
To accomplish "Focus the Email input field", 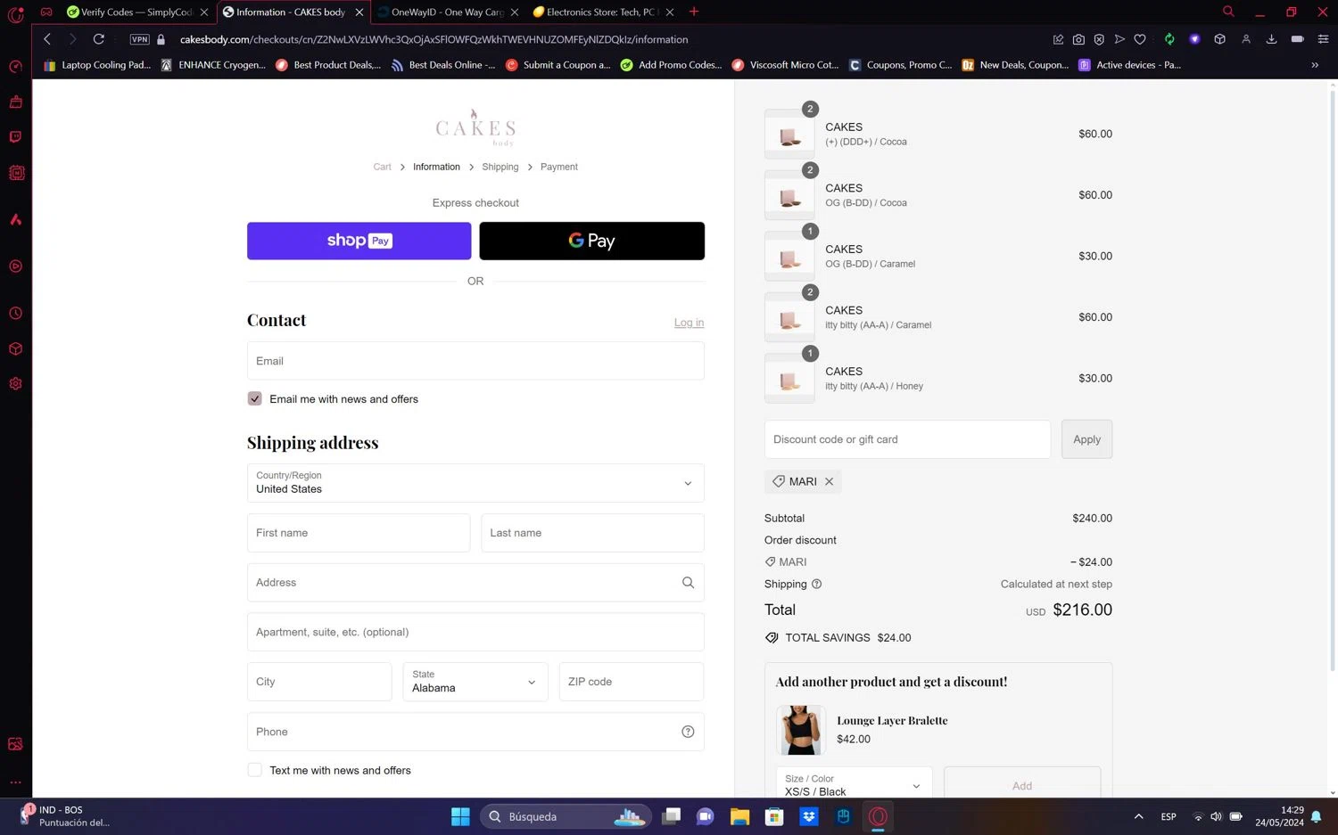I will (x=475, y=361).
